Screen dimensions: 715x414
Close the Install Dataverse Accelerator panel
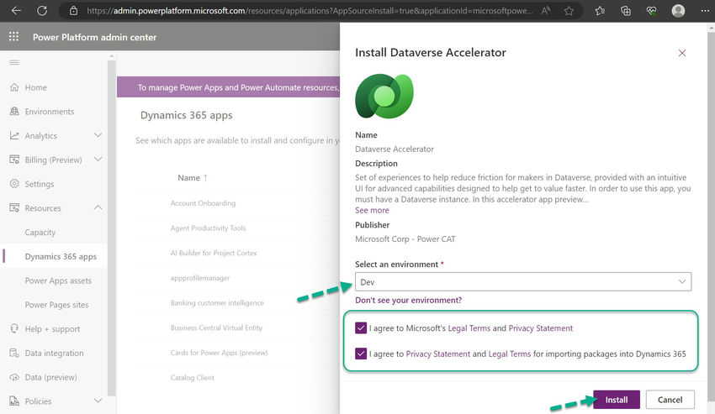pos(681,53)
